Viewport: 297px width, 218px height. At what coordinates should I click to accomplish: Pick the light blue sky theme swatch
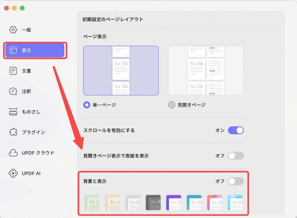(x=235, y=203)
